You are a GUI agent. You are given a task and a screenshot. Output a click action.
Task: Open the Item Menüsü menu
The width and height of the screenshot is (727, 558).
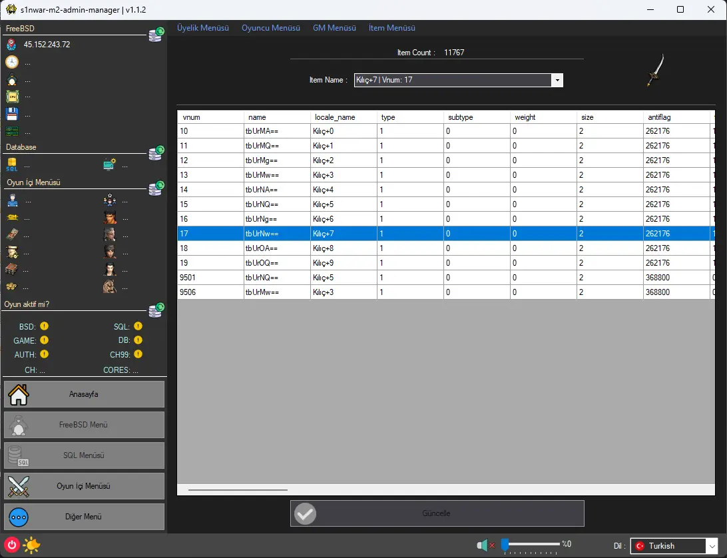[x=391, y=28]
